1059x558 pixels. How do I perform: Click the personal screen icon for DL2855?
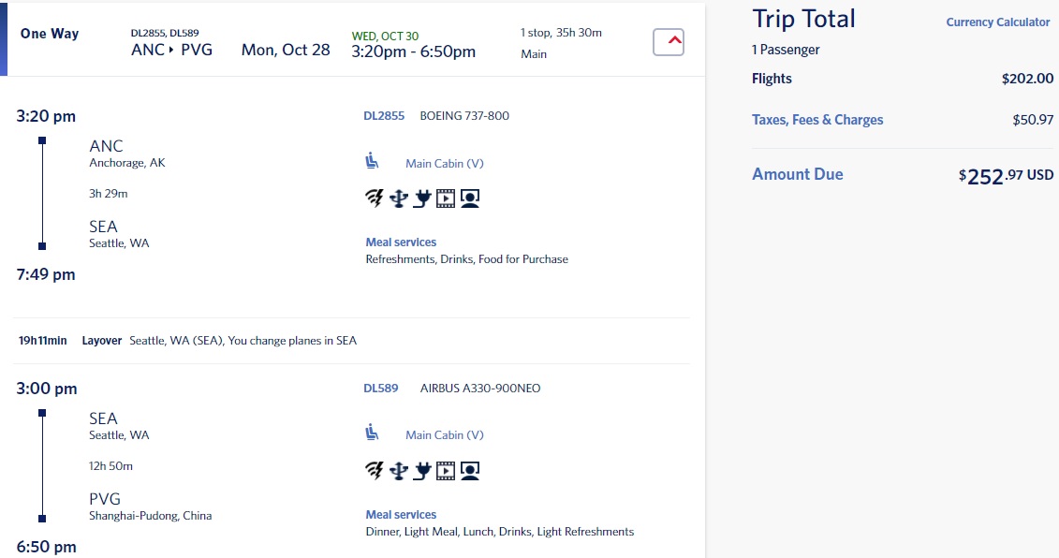click(x=470, y=198)
